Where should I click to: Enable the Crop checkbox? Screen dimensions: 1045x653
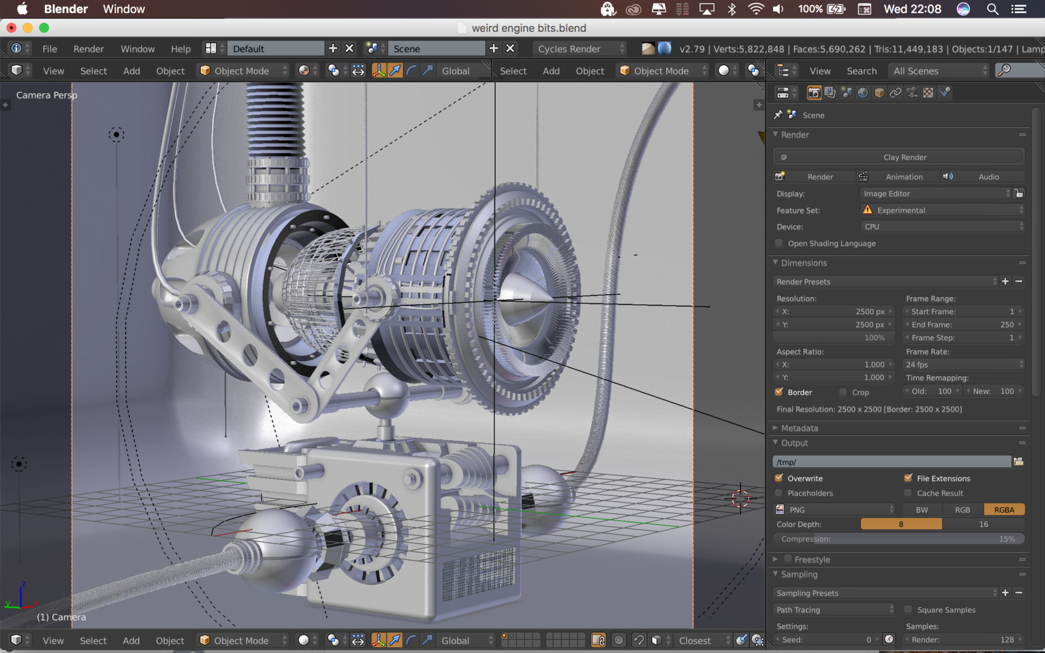point(843,392)
